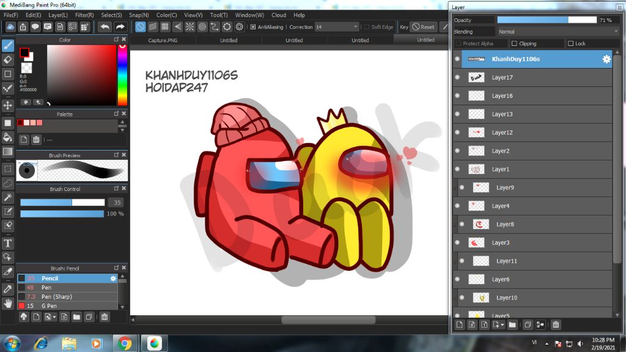The height and width of the screenshot is (352, 626).
Task: Click the Undo arrow in toolbar
Action: click(105, 27)
